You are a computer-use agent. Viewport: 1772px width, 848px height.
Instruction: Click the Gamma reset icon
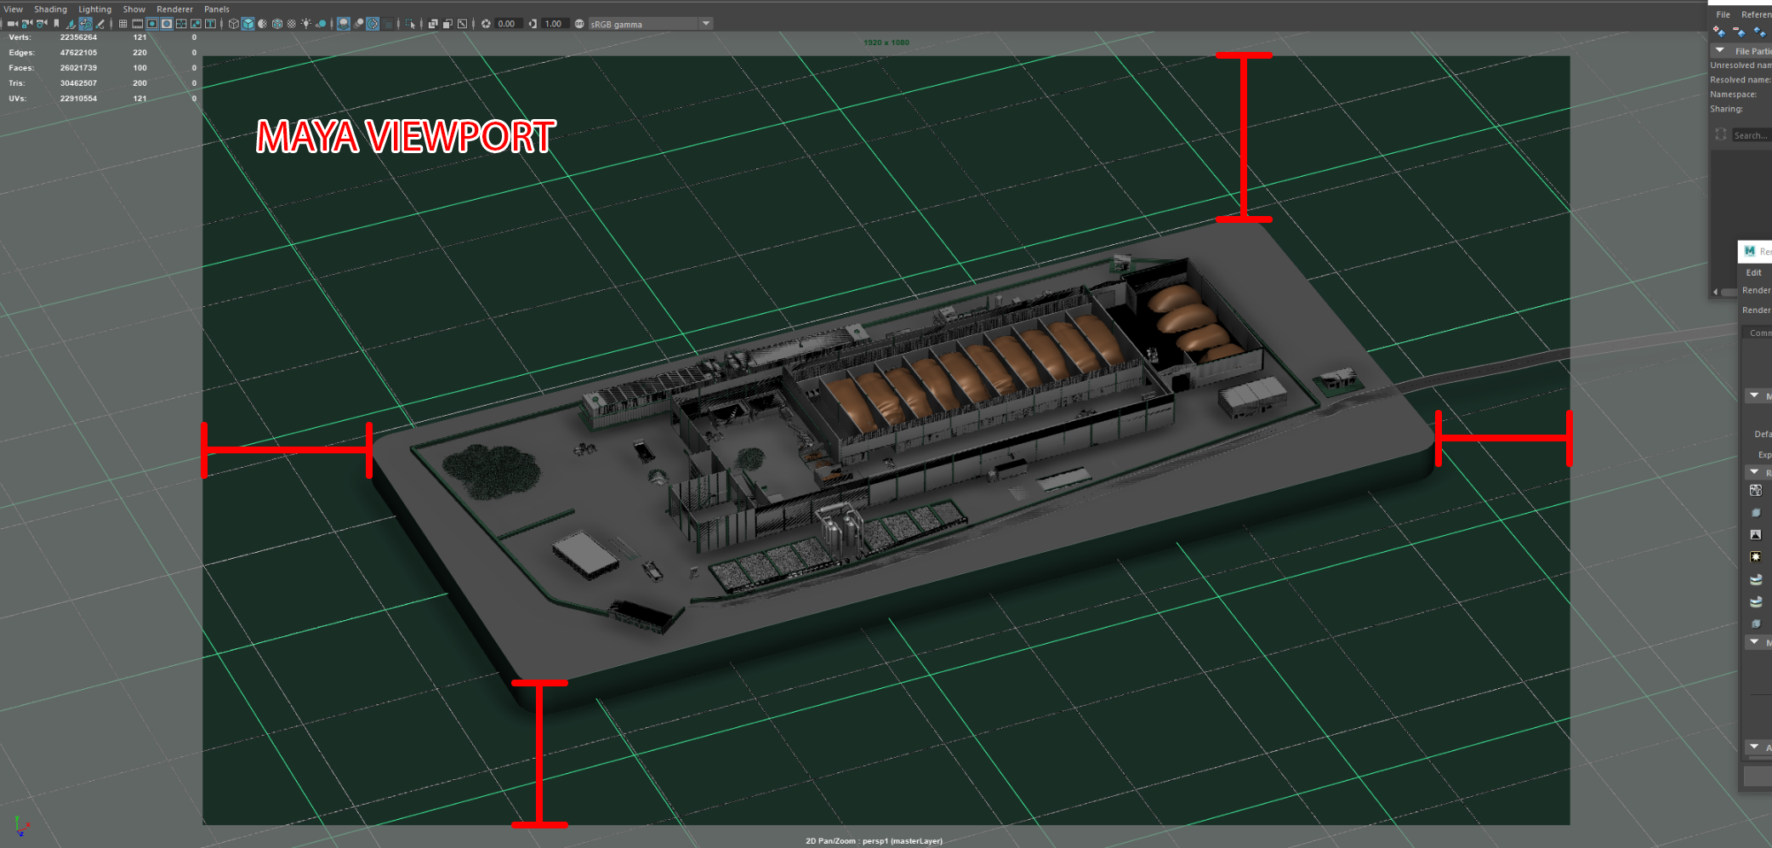533,24
